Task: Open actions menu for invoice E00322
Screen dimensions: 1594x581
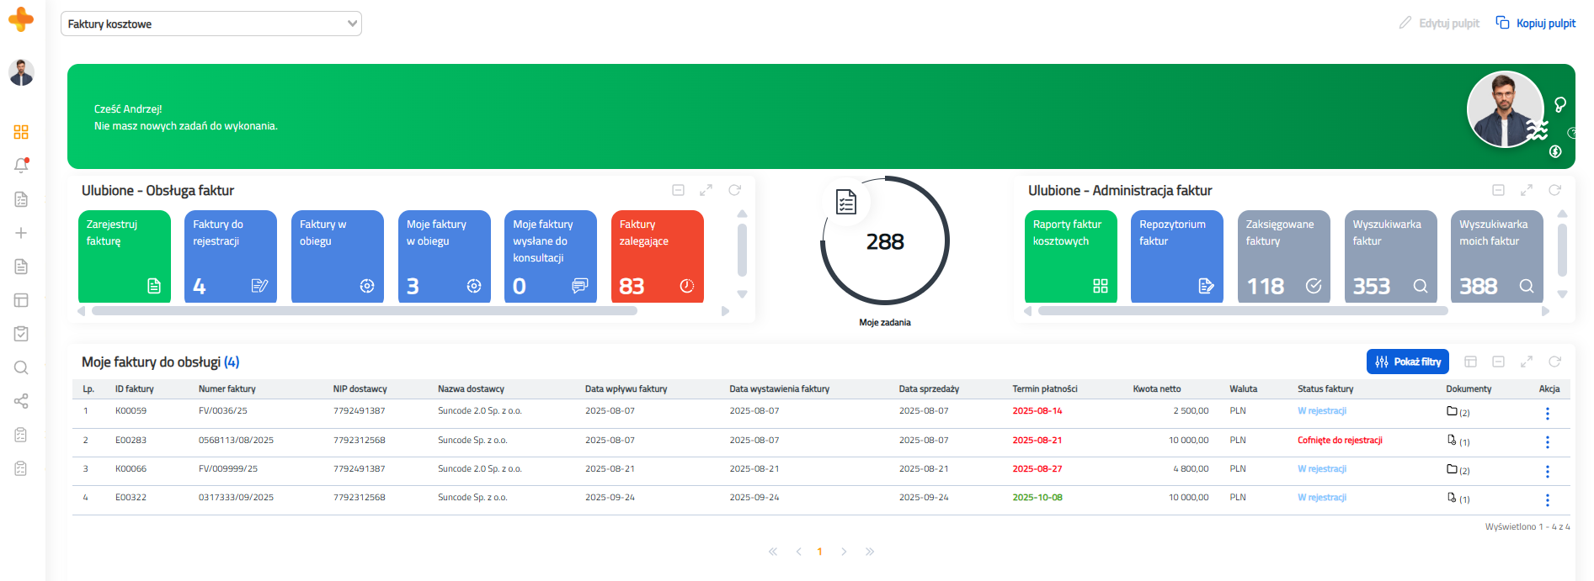Action: 1547,500
